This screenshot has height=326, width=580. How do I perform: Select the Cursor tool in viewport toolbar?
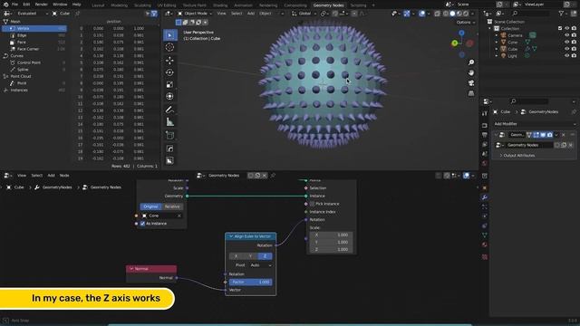coord(169,47)
